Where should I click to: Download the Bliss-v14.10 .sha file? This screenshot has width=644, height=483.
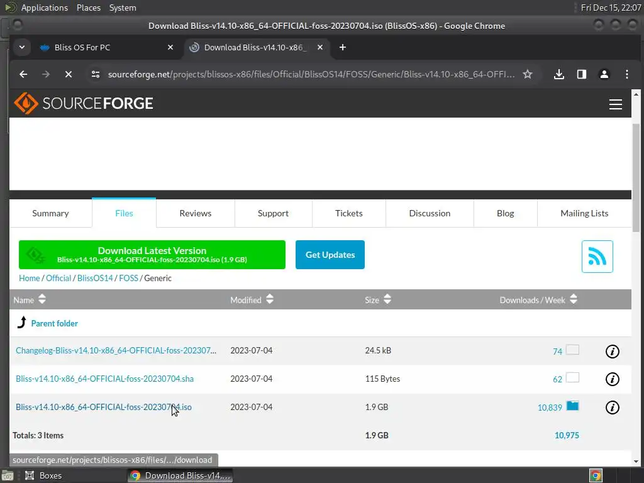105,379
